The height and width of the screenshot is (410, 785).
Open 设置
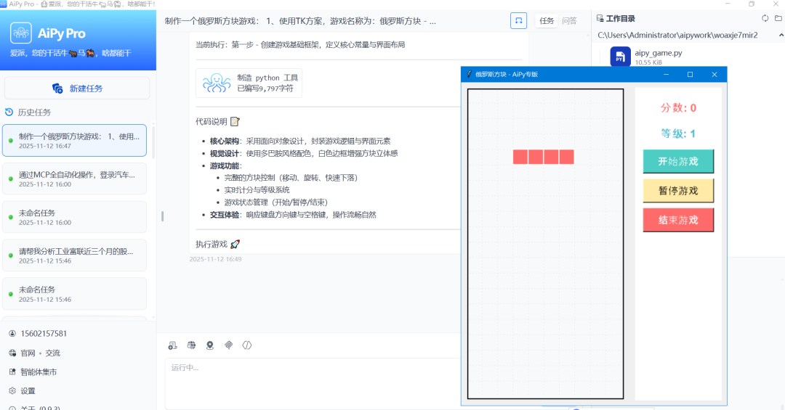tap(28, 391)
